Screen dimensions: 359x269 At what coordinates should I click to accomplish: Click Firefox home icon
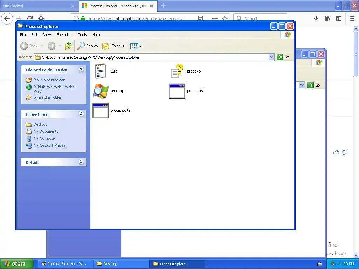(41, 18)
